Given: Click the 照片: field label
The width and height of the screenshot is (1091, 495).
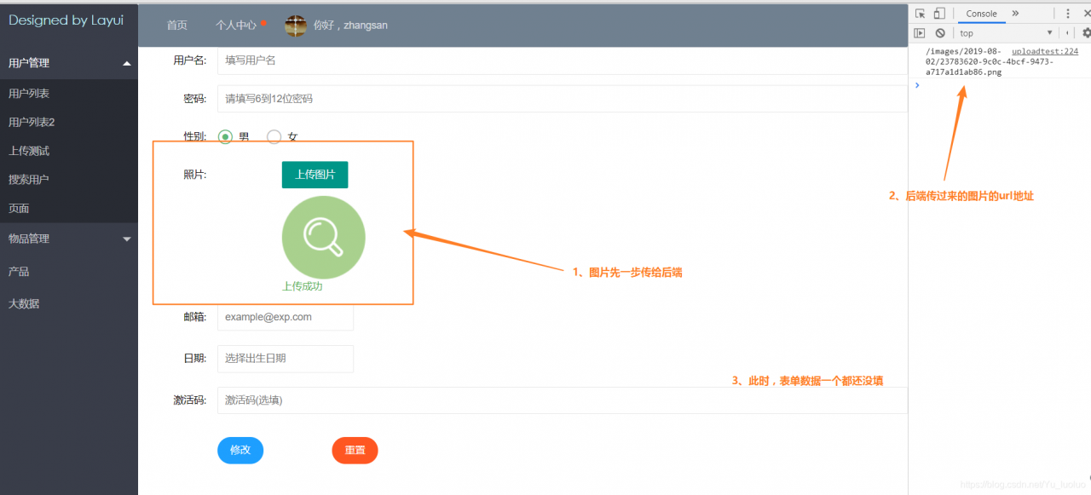Looking at the screenshot, I should pos(194,176).
